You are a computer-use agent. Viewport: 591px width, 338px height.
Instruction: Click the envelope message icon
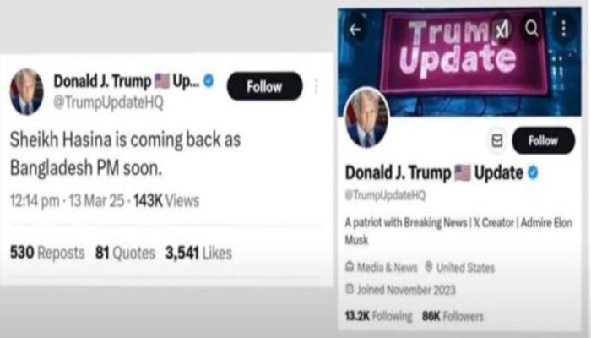point(496,141)
